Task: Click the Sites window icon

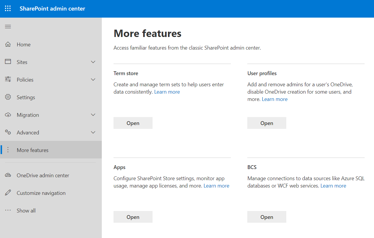Action: pyautogui.click(x=8, y=62)
